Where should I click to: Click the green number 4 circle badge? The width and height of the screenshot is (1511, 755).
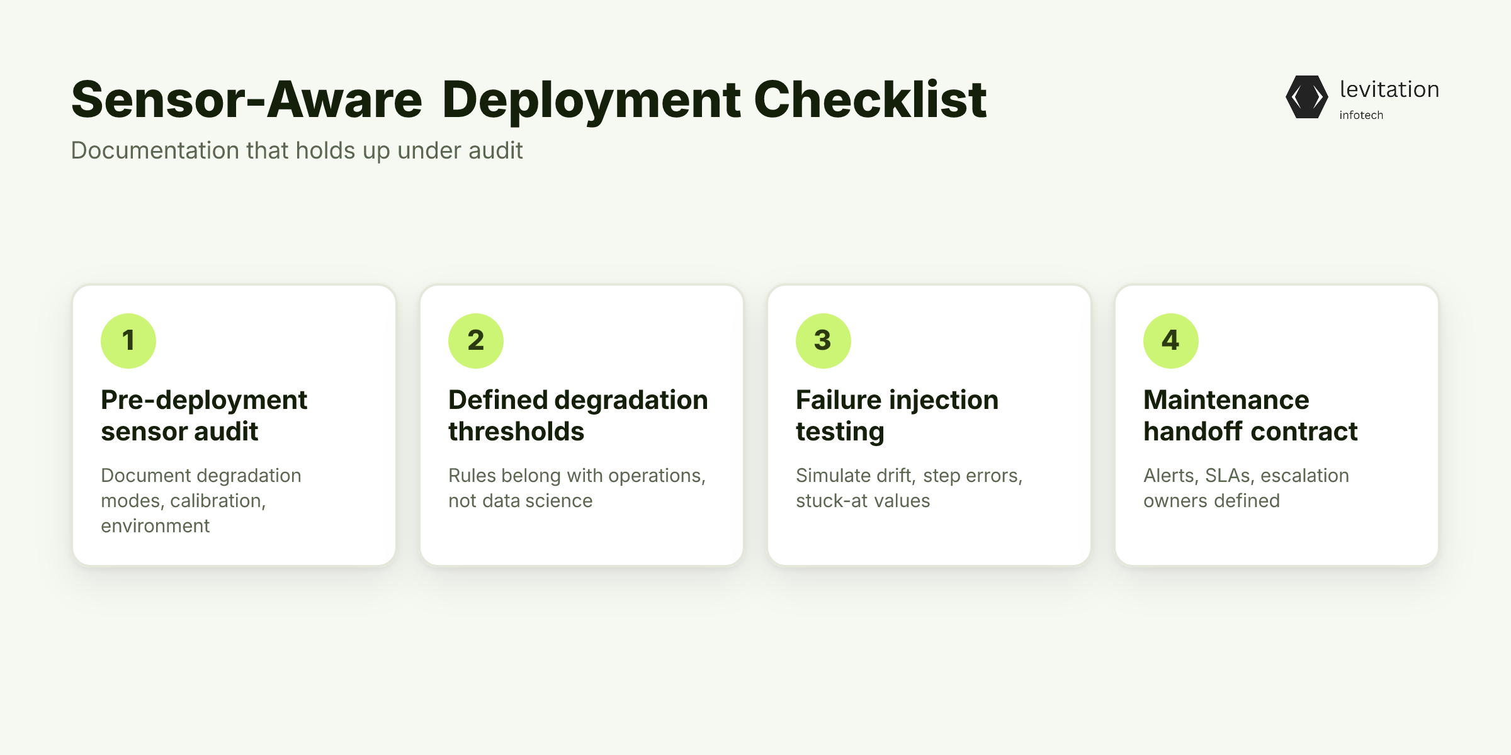click(1171, 341)
